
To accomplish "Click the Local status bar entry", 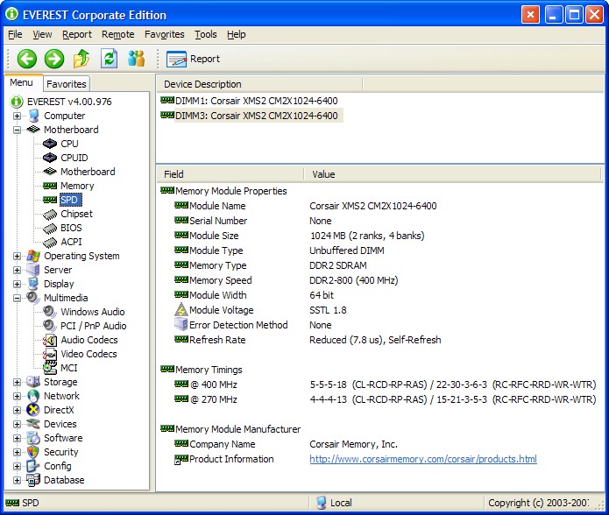I will click(334, 503).
